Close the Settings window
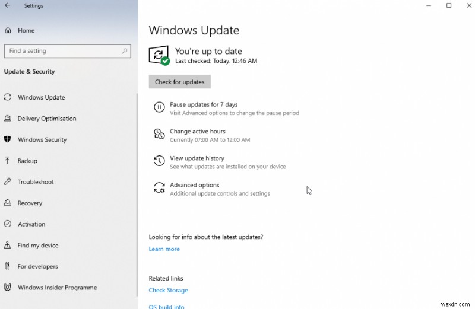The width and height of the screenshot is (475, 309). 469,5
